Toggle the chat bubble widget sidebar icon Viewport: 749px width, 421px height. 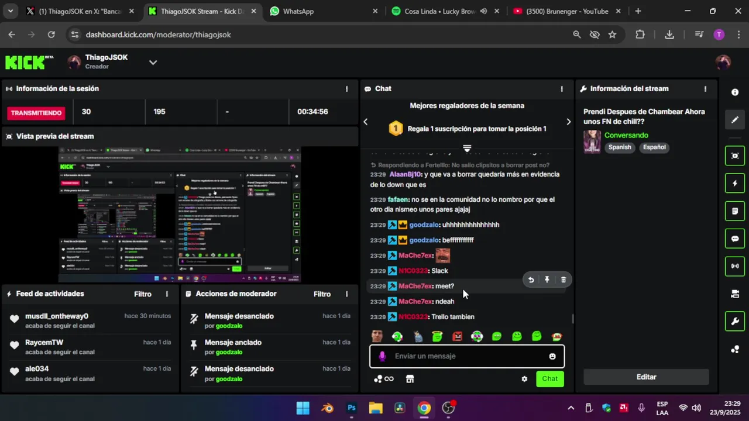[x=735, y=239]
